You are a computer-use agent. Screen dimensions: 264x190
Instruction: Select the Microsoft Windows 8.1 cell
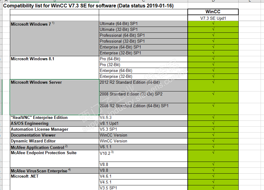pyautogui.click(x=54, y=68)
